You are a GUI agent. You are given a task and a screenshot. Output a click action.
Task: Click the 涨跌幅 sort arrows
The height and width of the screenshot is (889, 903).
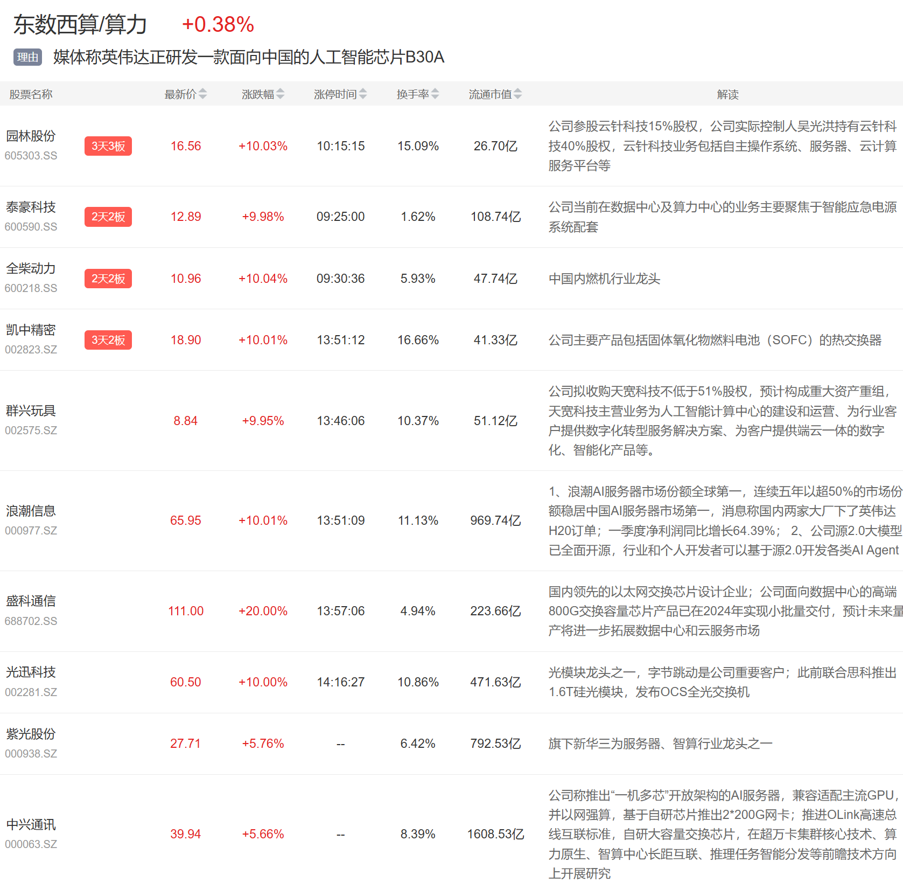point(280,94)
